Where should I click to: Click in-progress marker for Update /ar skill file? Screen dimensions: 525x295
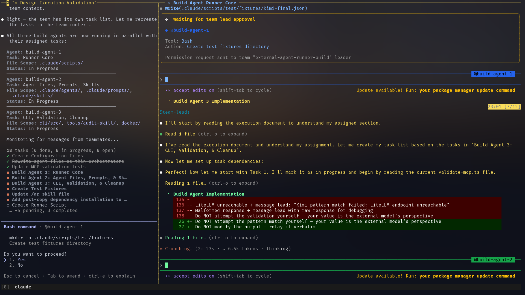click(x=8, y=194)
